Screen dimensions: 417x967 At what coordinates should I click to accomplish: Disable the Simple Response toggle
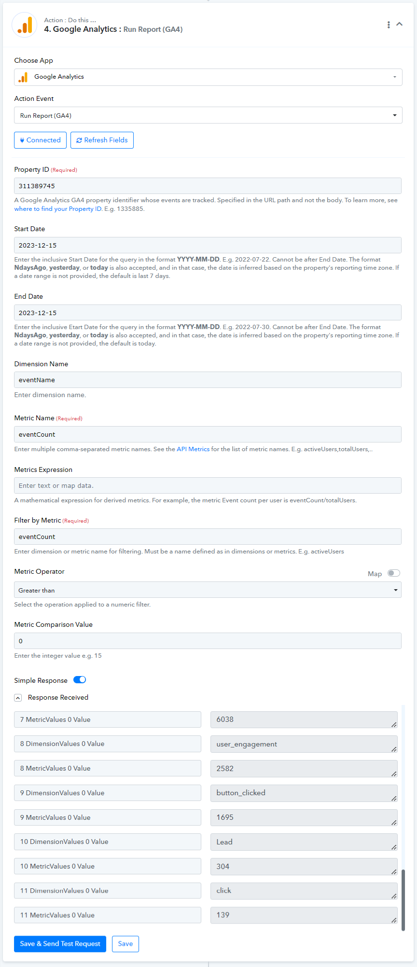click(x=80, y=680)
